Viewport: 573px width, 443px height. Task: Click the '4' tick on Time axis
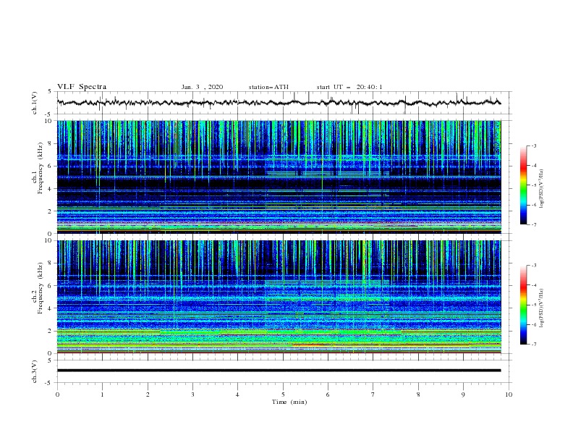[x=237, y=395]
